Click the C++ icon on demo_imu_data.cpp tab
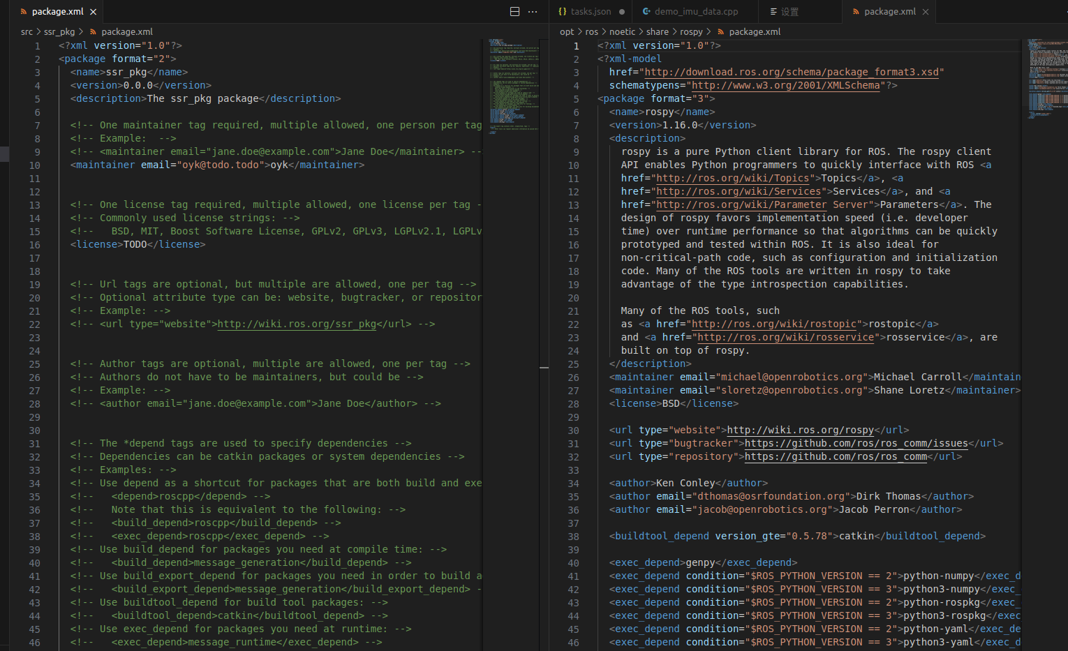This screenshot has width=1068, height=651. [646, 12]
